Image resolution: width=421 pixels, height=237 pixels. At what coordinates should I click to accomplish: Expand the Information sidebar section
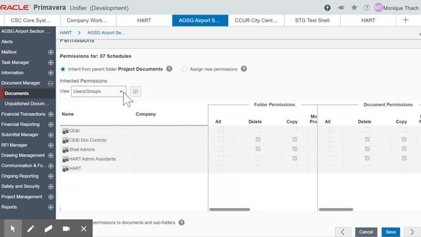(51, 73)
